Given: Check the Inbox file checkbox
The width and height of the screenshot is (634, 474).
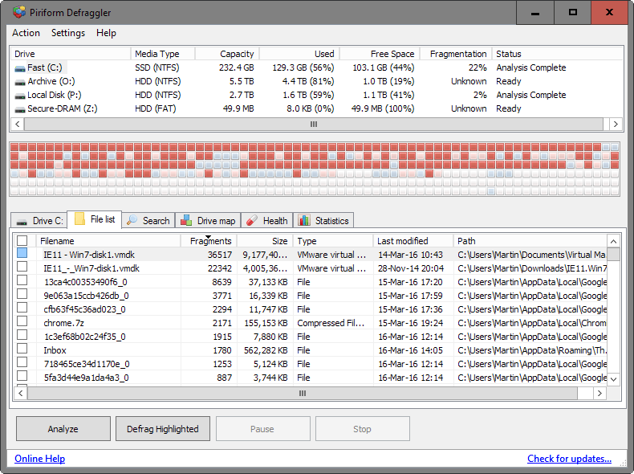Looking at the screenshot, I should 22,349.
